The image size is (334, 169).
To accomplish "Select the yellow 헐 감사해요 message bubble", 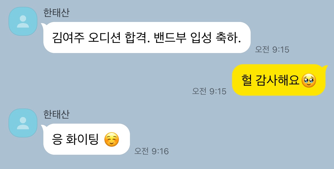I will [279, 80].
